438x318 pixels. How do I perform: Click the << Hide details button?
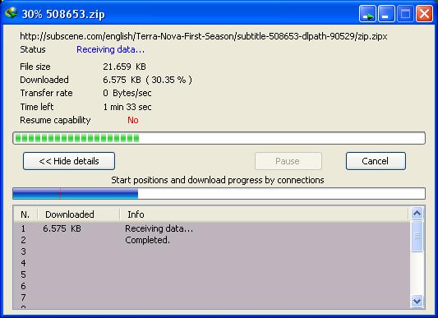click(69, 161)
